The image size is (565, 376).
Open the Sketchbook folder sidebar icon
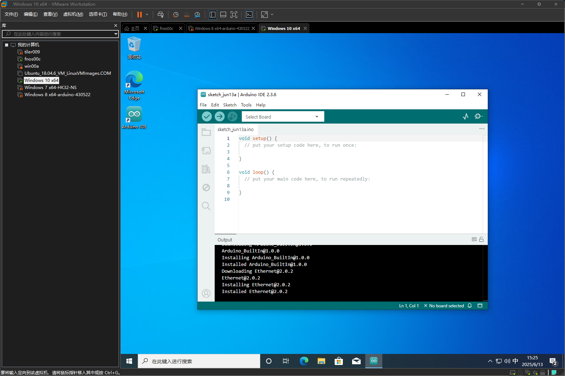click(206, 132)
